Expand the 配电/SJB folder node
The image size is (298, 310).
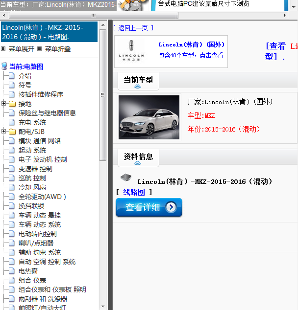click(x=3, y=131)
